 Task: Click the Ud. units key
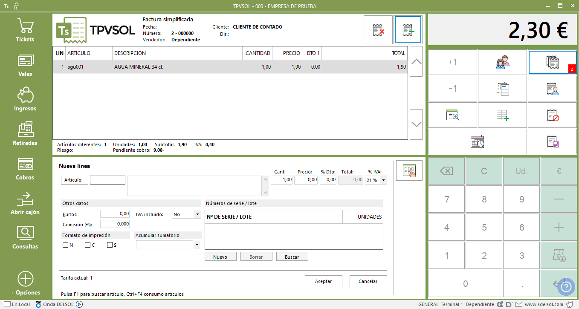point(521,171)
